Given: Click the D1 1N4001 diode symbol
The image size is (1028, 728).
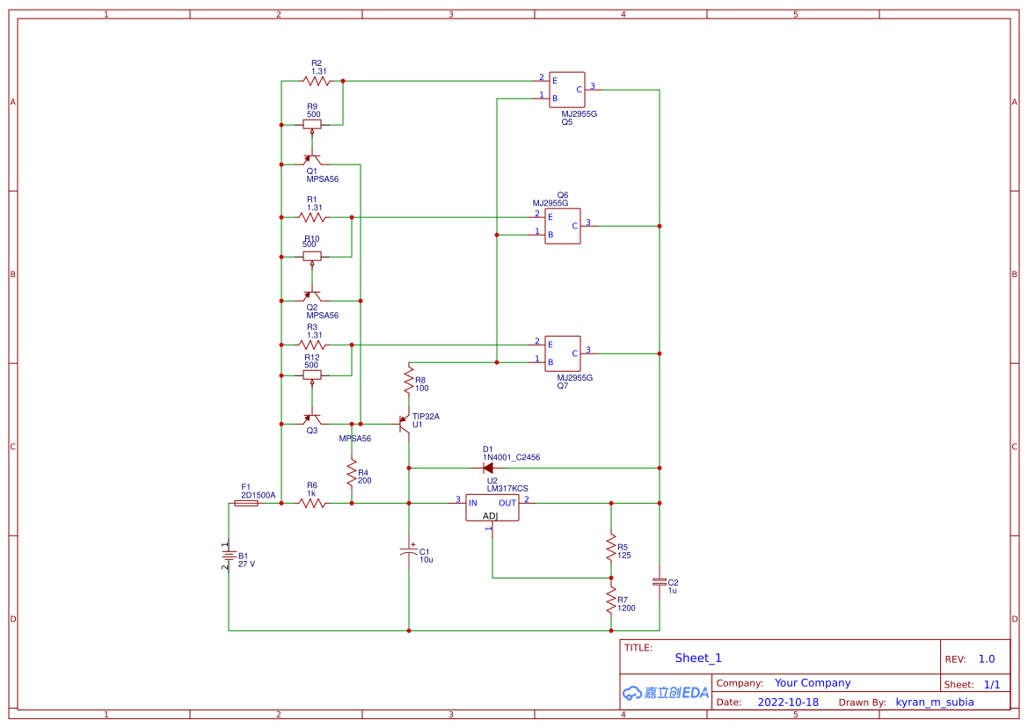Looking at the screenshot, I should coord(487,468).
